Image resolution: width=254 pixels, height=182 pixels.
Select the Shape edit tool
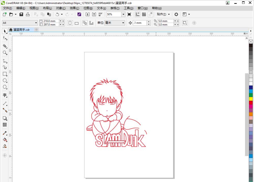click(x=5, y=38)
